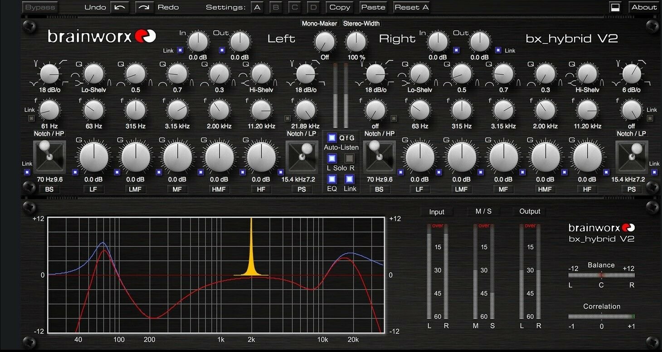Click the Undo arrow button
Screen dimensions: 662x352
120,7
